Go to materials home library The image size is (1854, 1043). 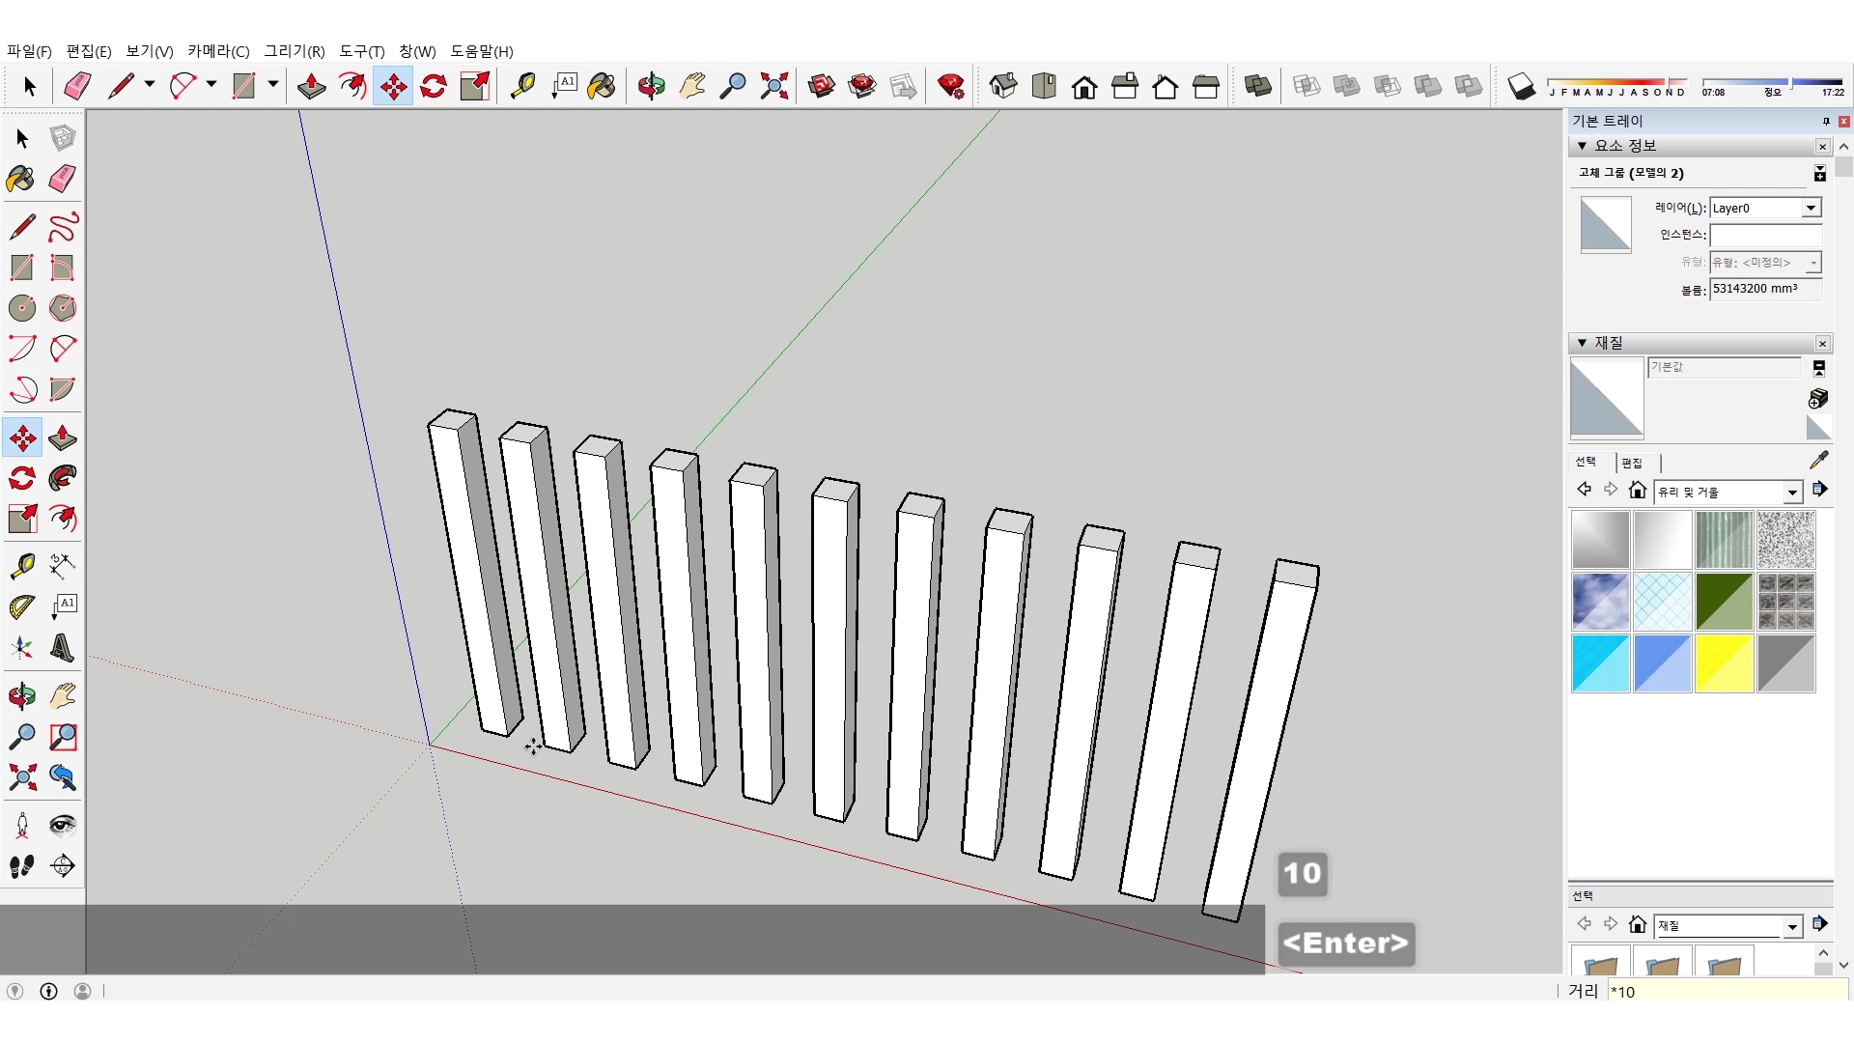(1637, 491)
